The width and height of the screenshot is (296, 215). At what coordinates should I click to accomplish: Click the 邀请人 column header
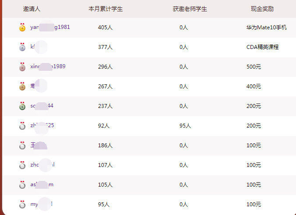(32, 9)
